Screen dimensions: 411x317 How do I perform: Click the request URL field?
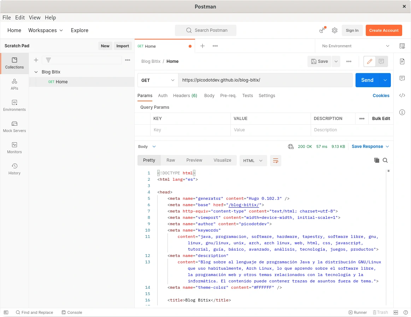(x=265, y=80)
